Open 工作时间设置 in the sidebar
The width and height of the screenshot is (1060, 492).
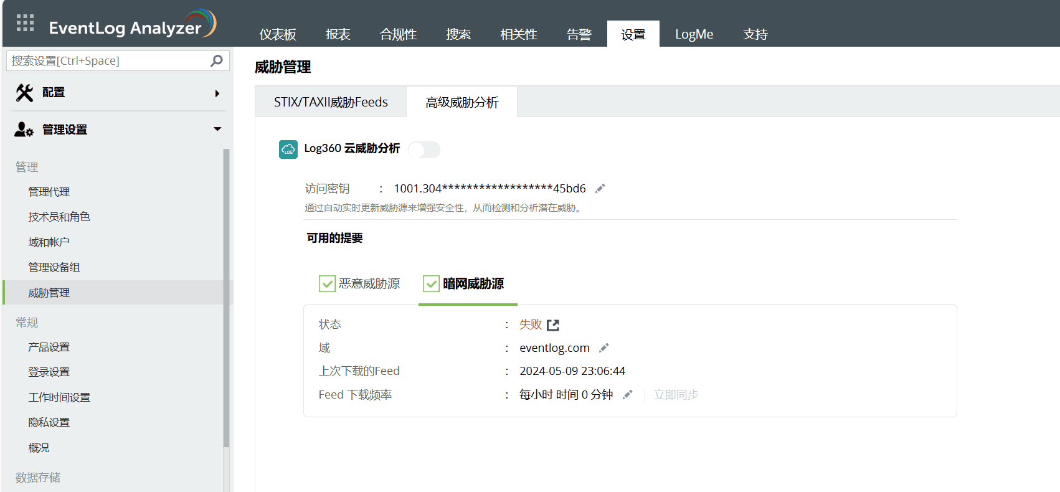[59, 397]
